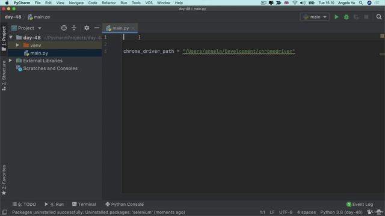Click the locate/scroll-from-source target icon
This screenshot has width=385, height=216.
coord(64,28)
